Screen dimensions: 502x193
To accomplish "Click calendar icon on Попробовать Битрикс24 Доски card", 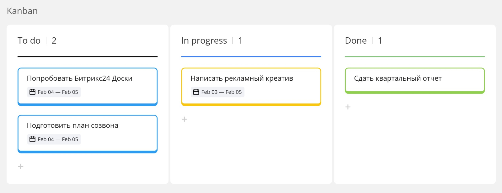I will click(32, 92).
